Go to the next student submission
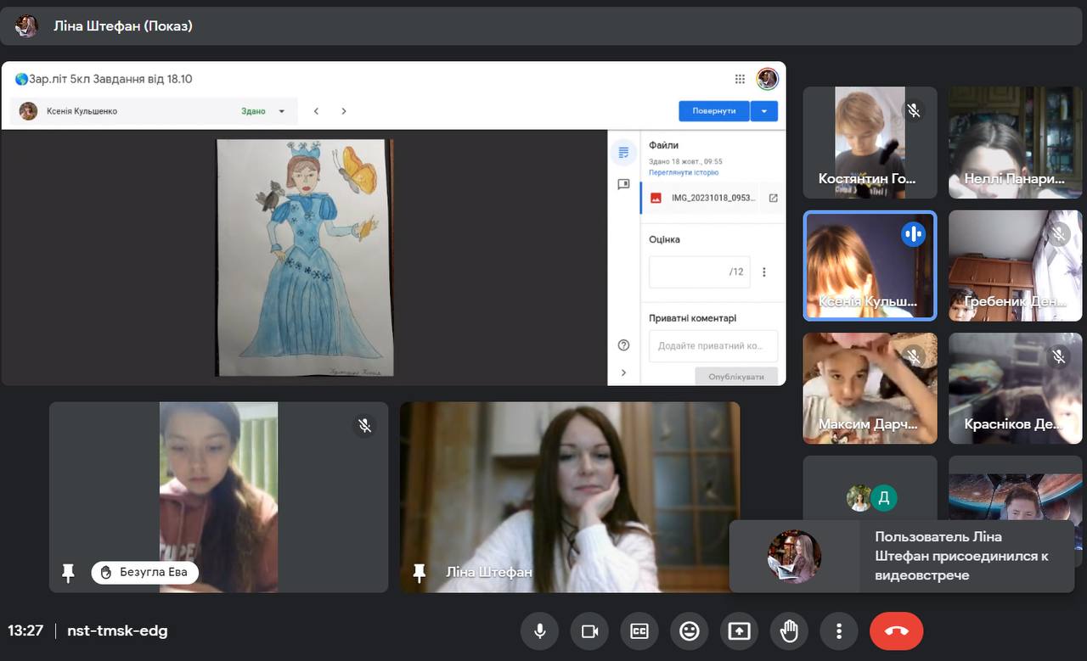Screen dimensions: 1087x661 344,111
